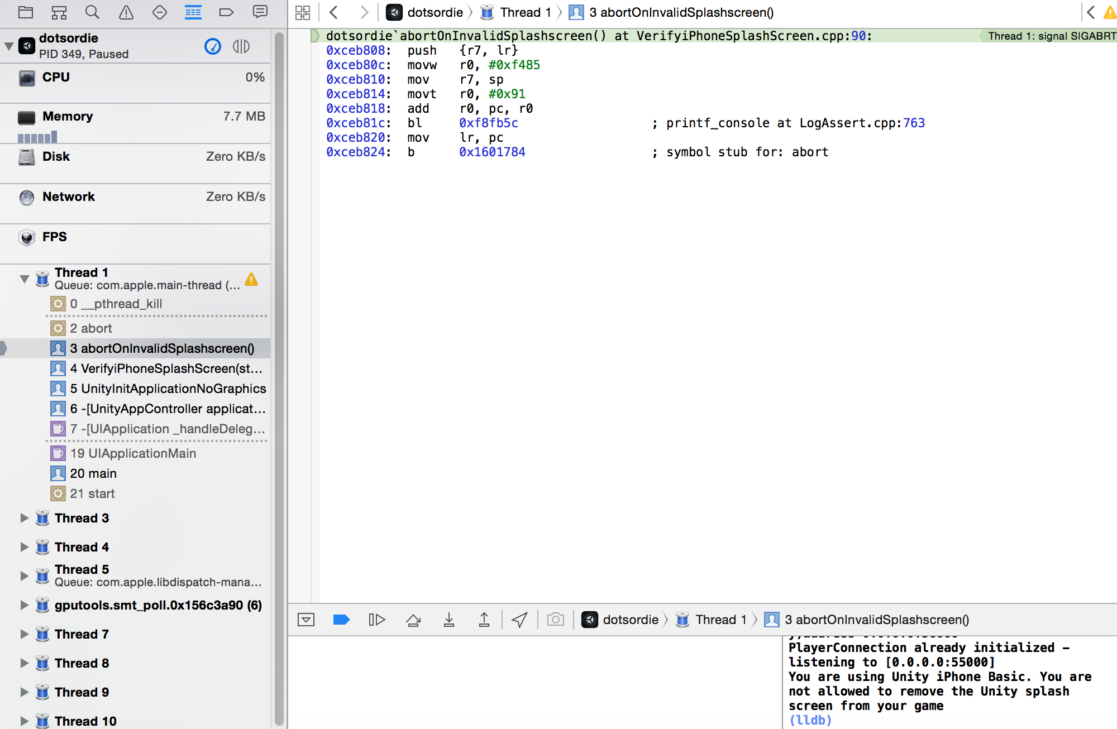This screenshot has height=729, width=1117.
Task: Select frame 5 UnityInitApplicationNoGraphics
Action: point(135,389)
